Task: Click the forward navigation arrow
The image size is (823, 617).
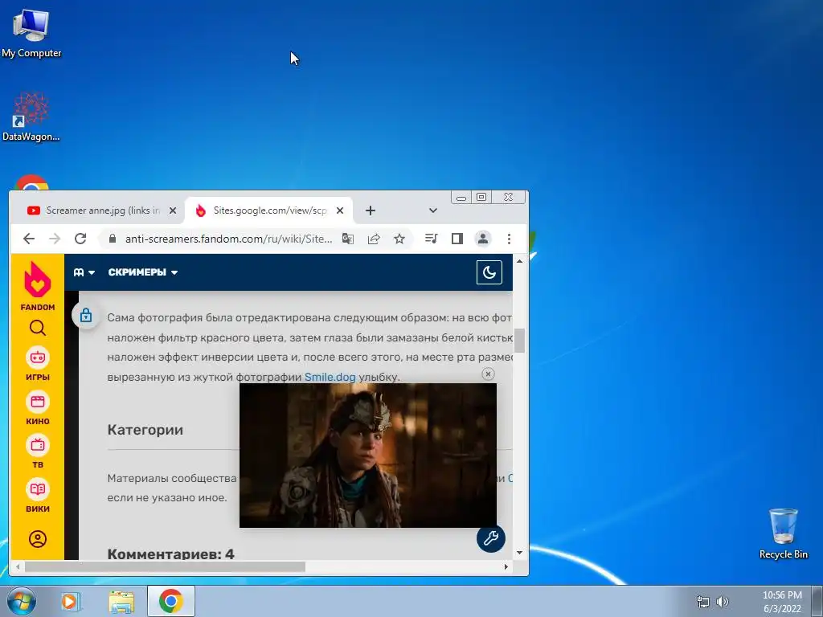Action: pos(55,239)
